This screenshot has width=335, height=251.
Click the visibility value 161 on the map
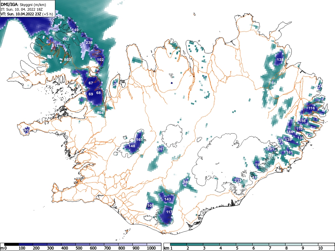pos(289,152)
